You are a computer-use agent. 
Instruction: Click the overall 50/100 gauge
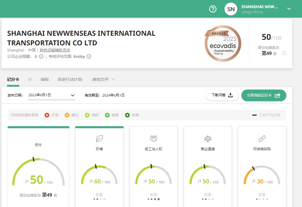click(x=38, y=172)
